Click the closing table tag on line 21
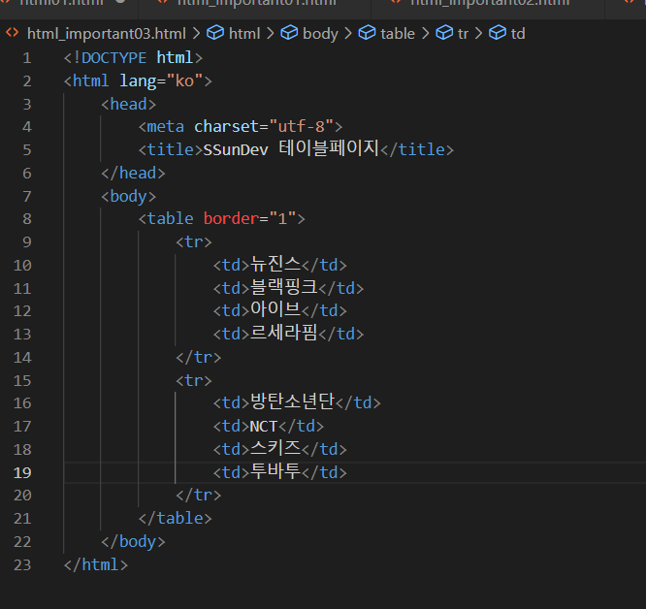 [176, 519]
